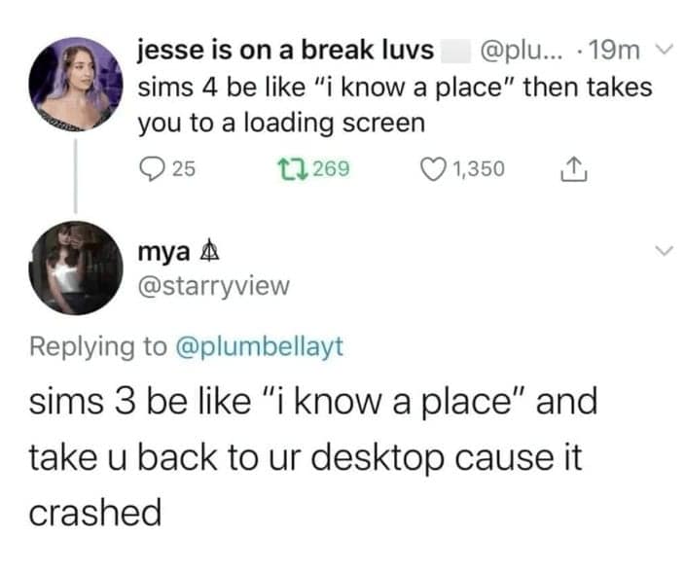Open mya's profile picture
684x572 pixels.
click(x=76, y=268)
